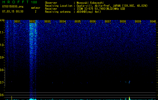Click the yellow spike under 0038 in the bottom graph
158x100 pixels.
pos(129,98)
